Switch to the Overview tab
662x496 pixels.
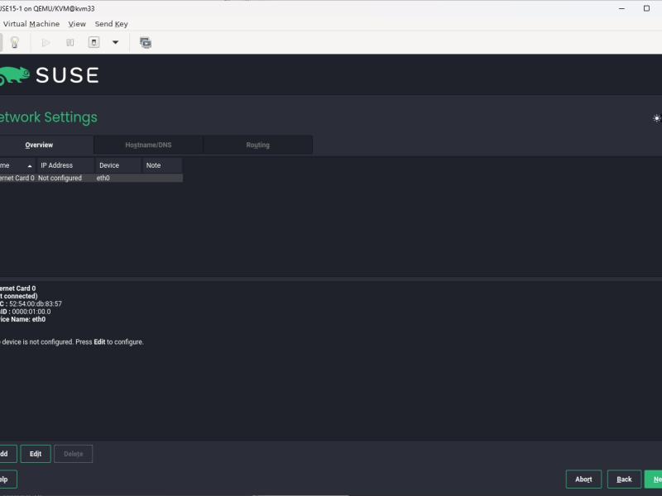(x=39, y=145)
